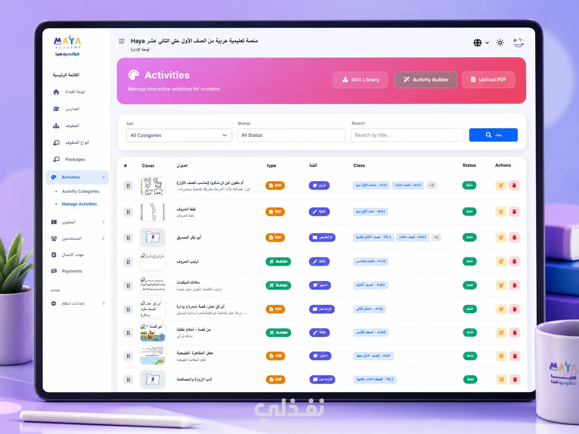579x434 pixels.
Task: Open cover thumbnail of أدب الزيارة والمصافحة
Action: [x=153, y=380]
